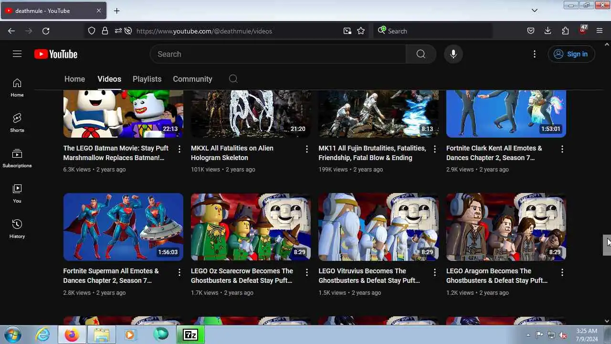This screenshot has width=611, height=344.
Task: Open LEGO Vitruvius video thumbnail
Action: [379, 227]
